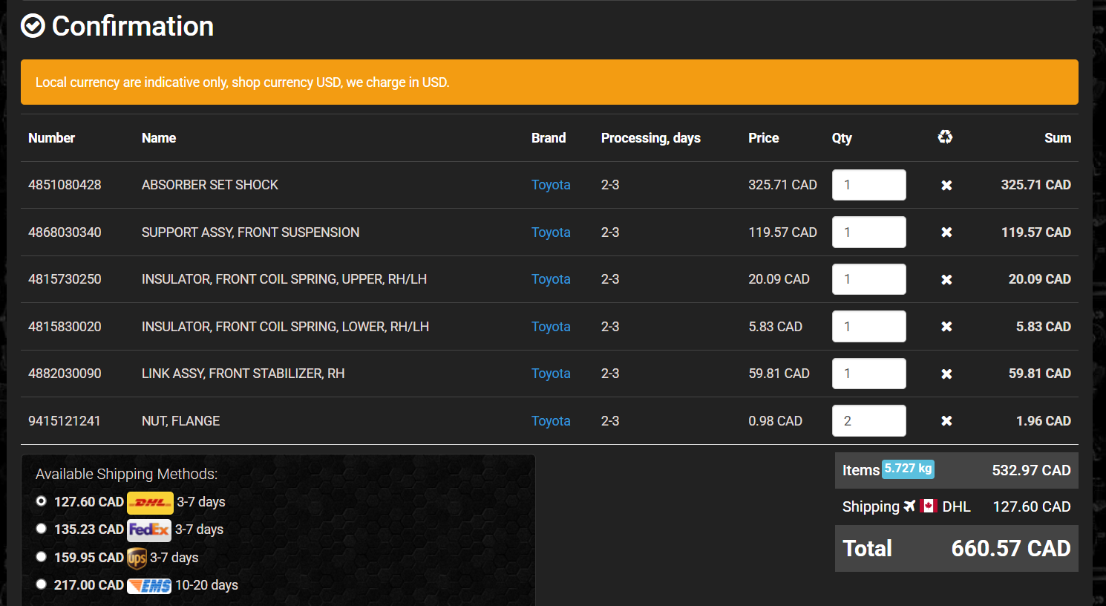1106x606 pixels.
Task: Click the items total 532.97 CAD
Action: [1031, 470]
